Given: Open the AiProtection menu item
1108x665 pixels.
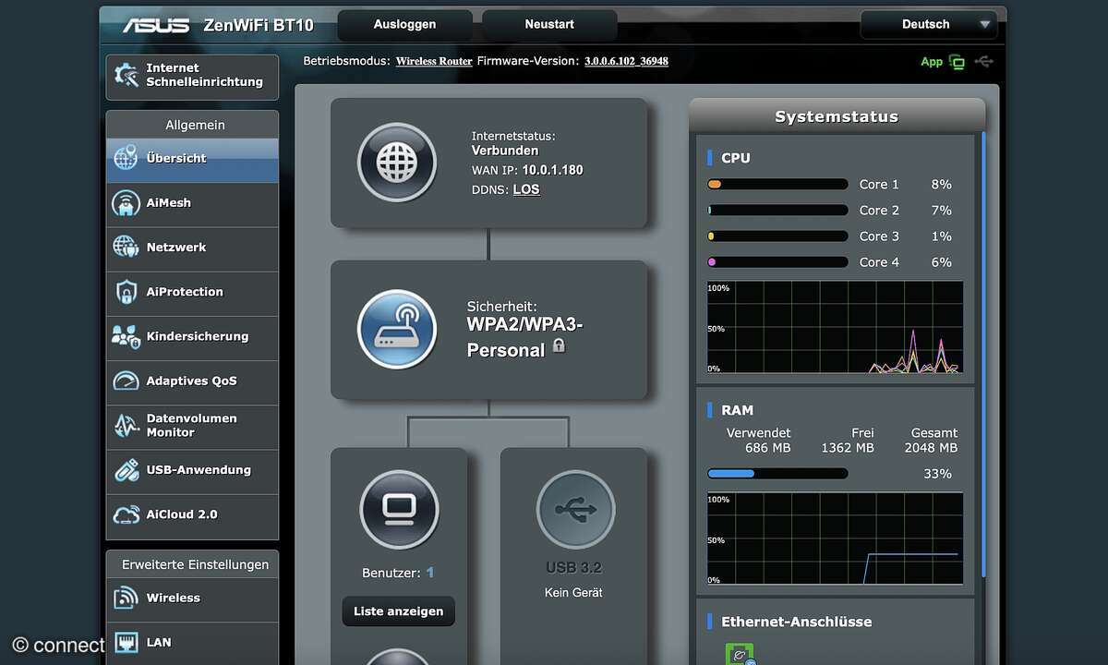Looking at the screenshot, I should point(192,292).
